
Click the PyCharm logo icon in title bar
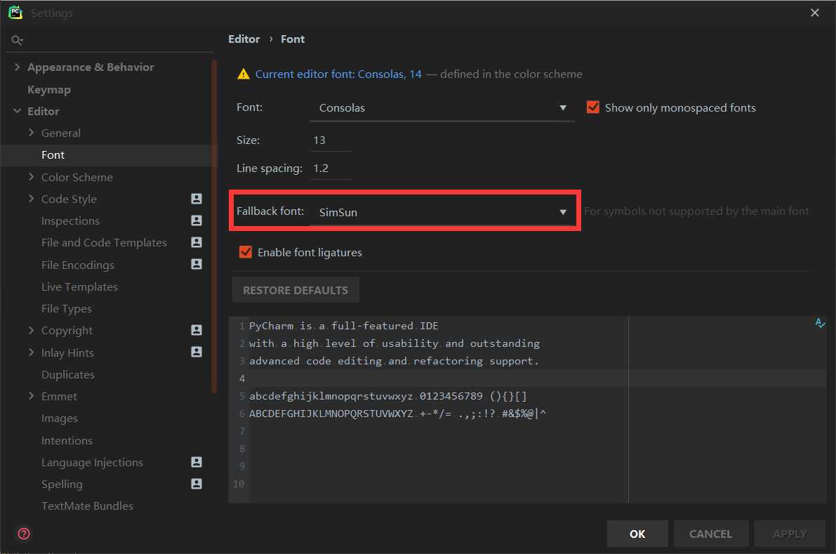point(15,12)
